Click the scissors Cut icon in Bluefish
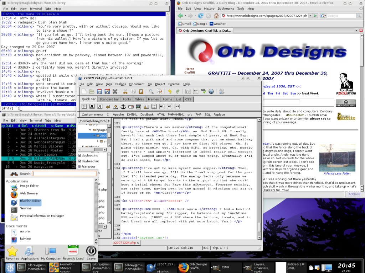 coord(125,92)
